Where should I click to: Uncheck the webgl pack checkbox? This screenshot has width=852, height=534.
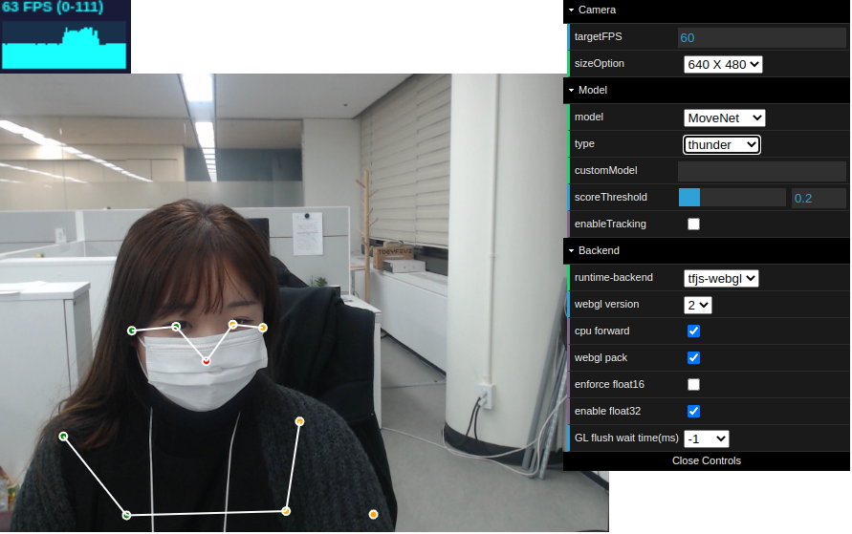coord(693,357)
